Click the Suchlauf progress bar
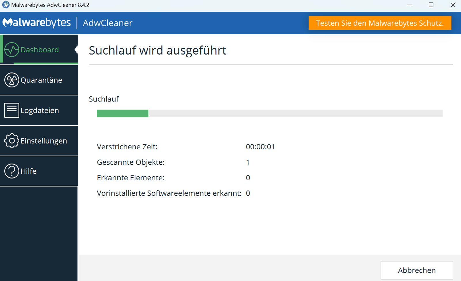The width and height of the screenshot is (461, 281). coord(269,113)
